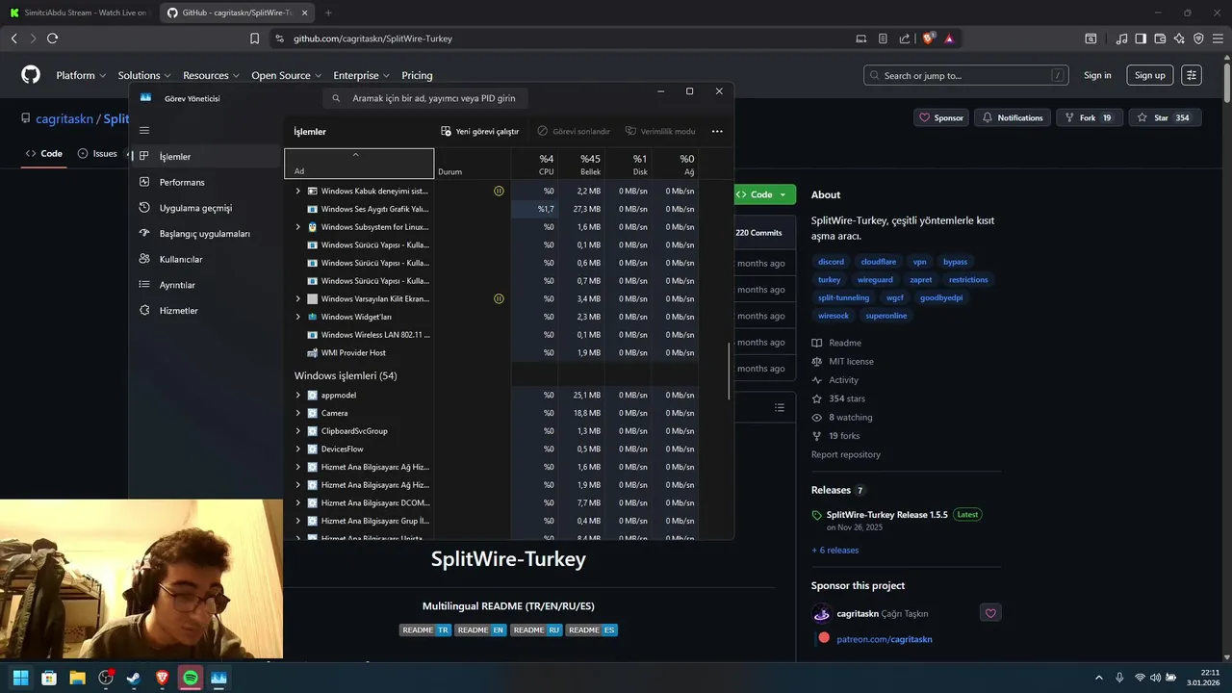Expand Windows Subsystem for Linux process
This screenshot has width=1232, height=693.
[298, 227]
